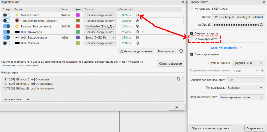The width and height of the screenshot is (267, 132).
Task: Click the connections list vertical scrollbar
Action: pyautogui.click(x=183, y=20)
